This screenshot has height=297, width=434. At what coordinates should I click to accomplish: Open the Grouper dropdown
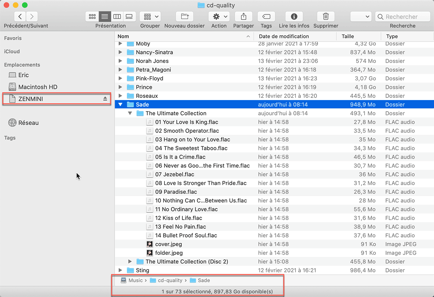click(x=150, y=16)
